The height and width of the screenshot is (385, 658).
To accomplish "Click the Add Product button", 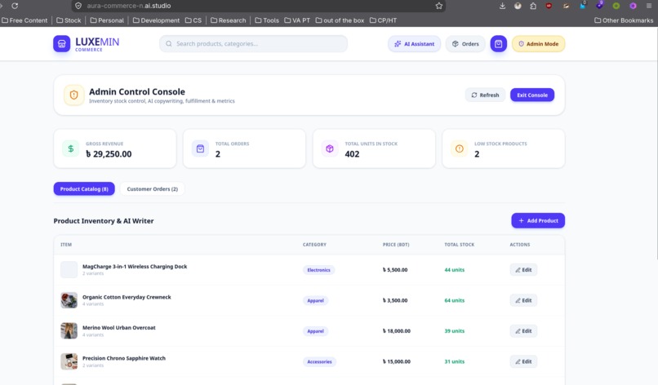I will (538, 220).
